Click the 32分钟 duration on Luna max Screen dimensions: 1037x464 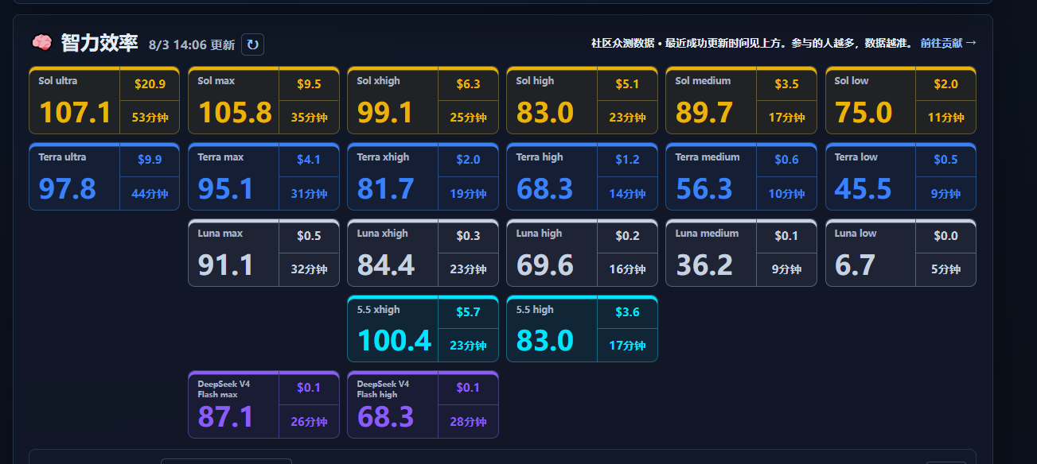coord(309,269)
